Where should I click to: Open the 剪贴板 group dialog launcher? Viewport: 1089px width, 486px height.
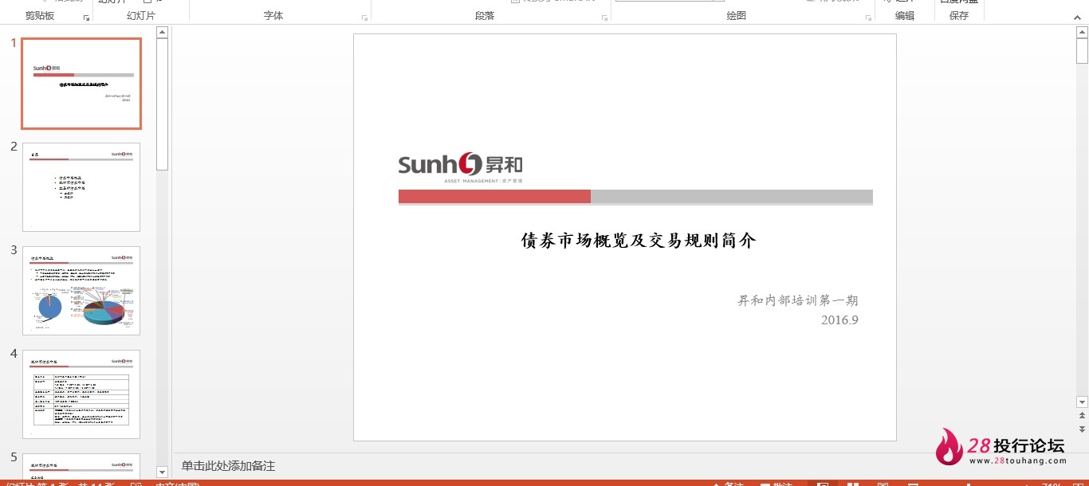click(86, 18)
